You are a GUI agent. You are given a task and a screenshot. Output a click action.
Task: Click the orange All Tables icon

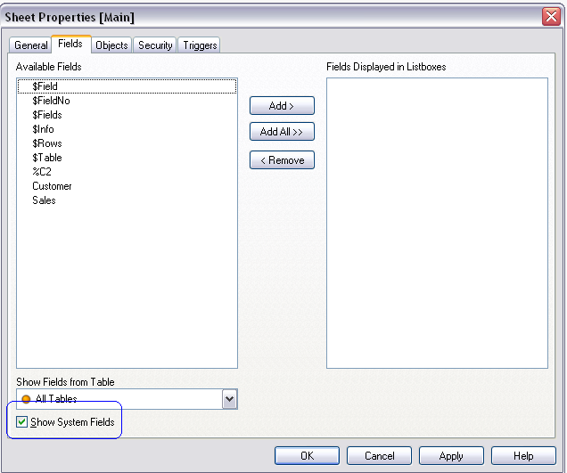coord(26,399)
